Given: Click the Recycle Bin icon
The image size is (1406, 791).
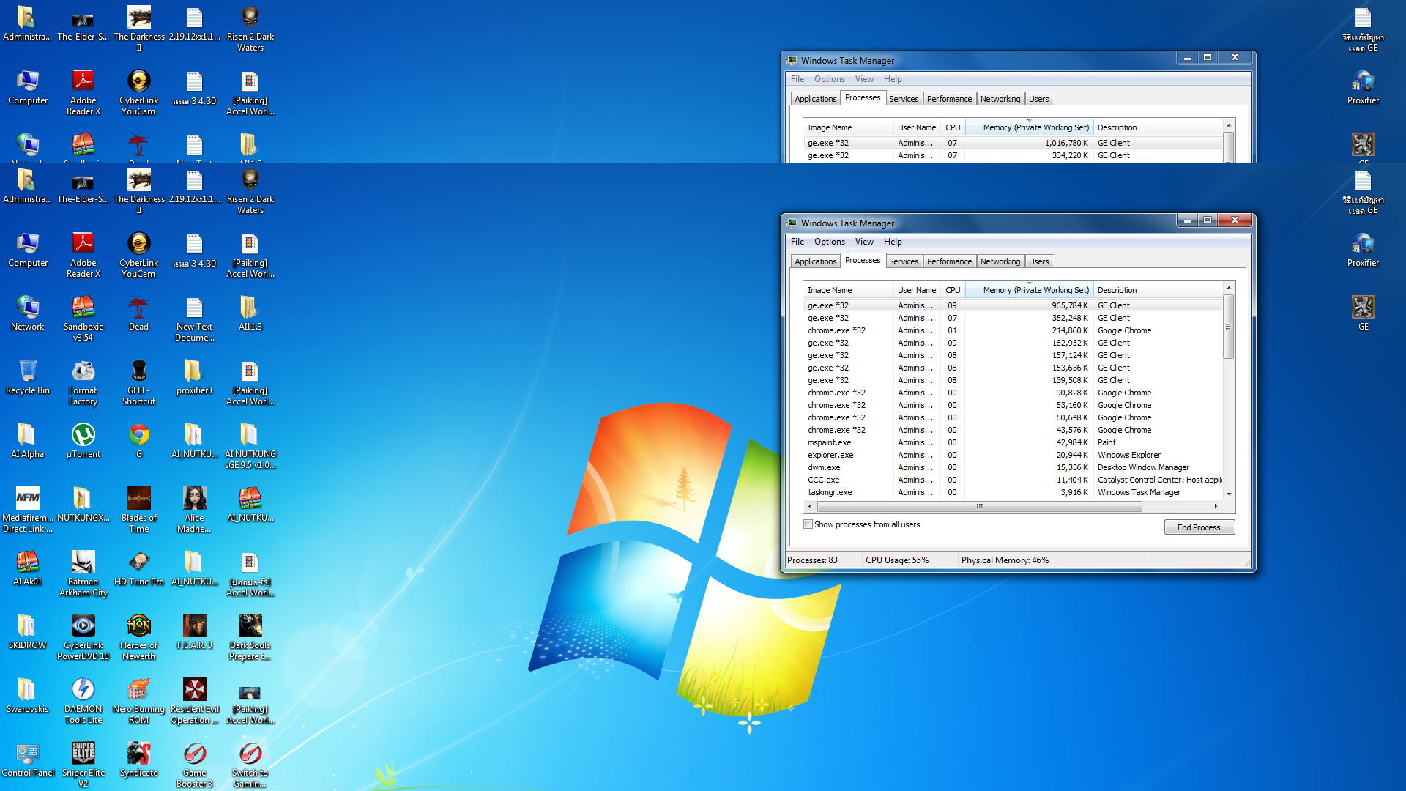Looking at the screenshot, I should point(27,372).
